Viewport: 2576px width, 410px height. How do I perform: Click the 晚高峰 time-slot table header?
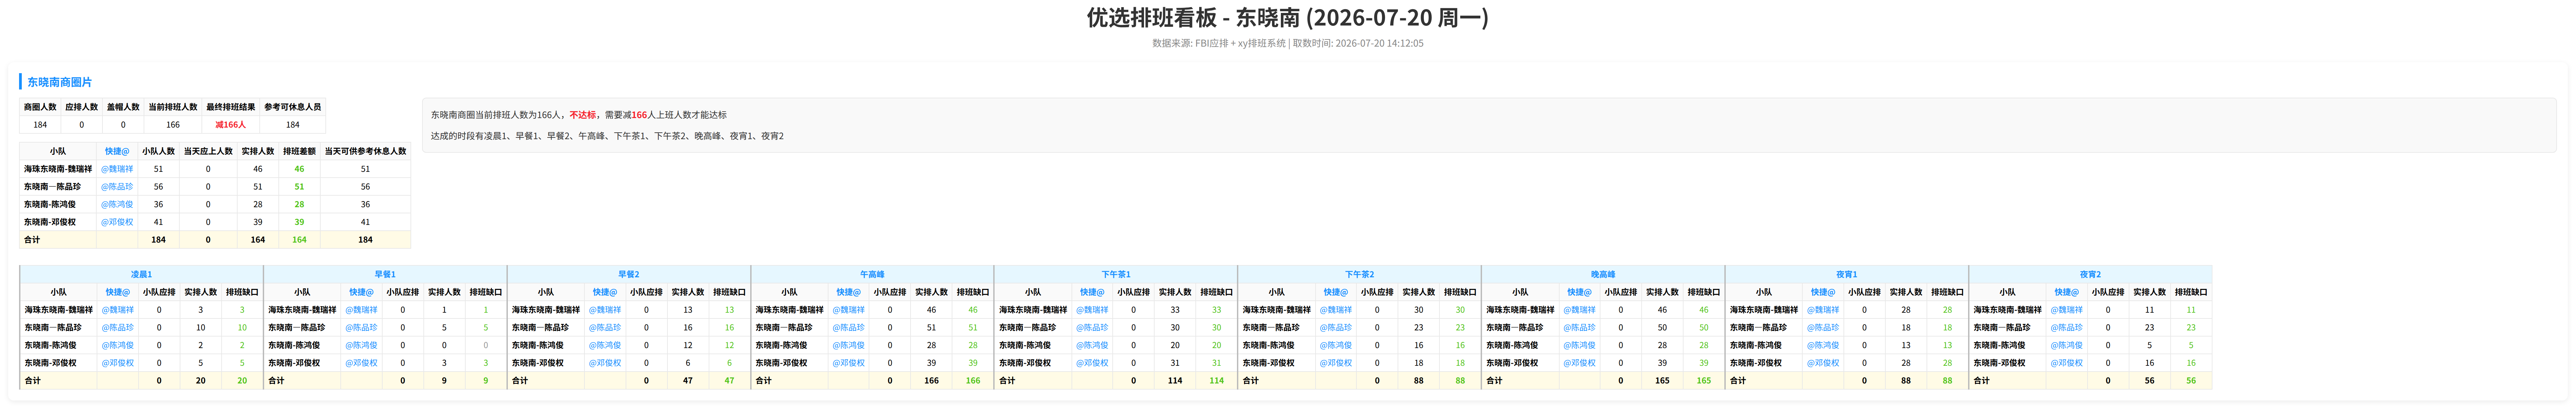pos(1603,274)
